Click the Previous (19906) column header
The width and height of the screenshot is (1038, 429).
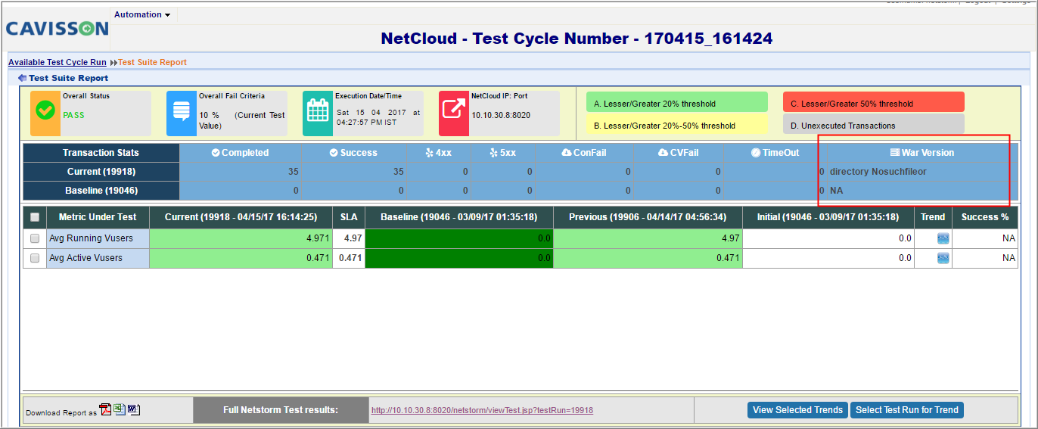coord(649,217)
